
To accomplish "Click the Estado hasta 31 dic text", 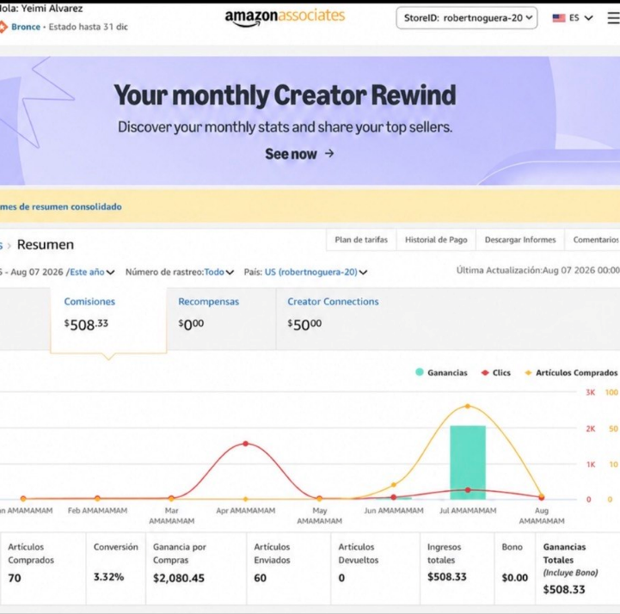I will tap(89, 27).
